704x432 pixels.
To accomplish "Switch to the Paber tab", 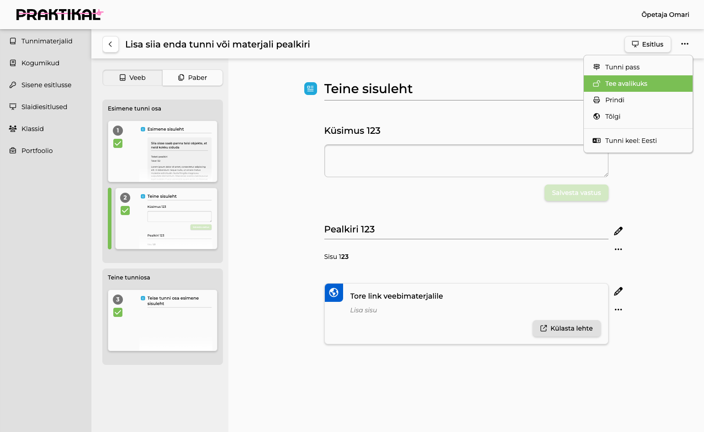I will click(192, 78).
